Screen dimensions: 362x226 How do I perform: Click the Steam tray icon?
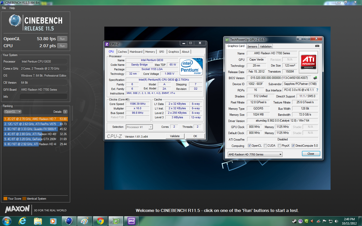[x=294, y=221]
